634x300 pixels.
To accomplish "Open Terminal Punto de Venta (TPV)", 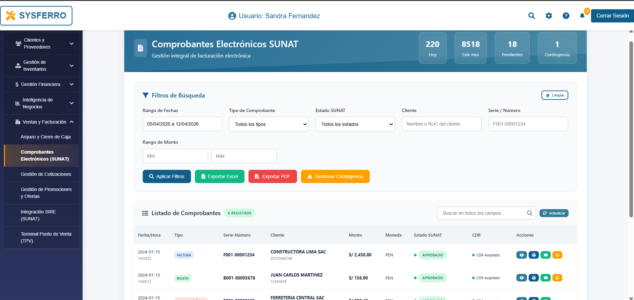I will click(x=41, y=237).
